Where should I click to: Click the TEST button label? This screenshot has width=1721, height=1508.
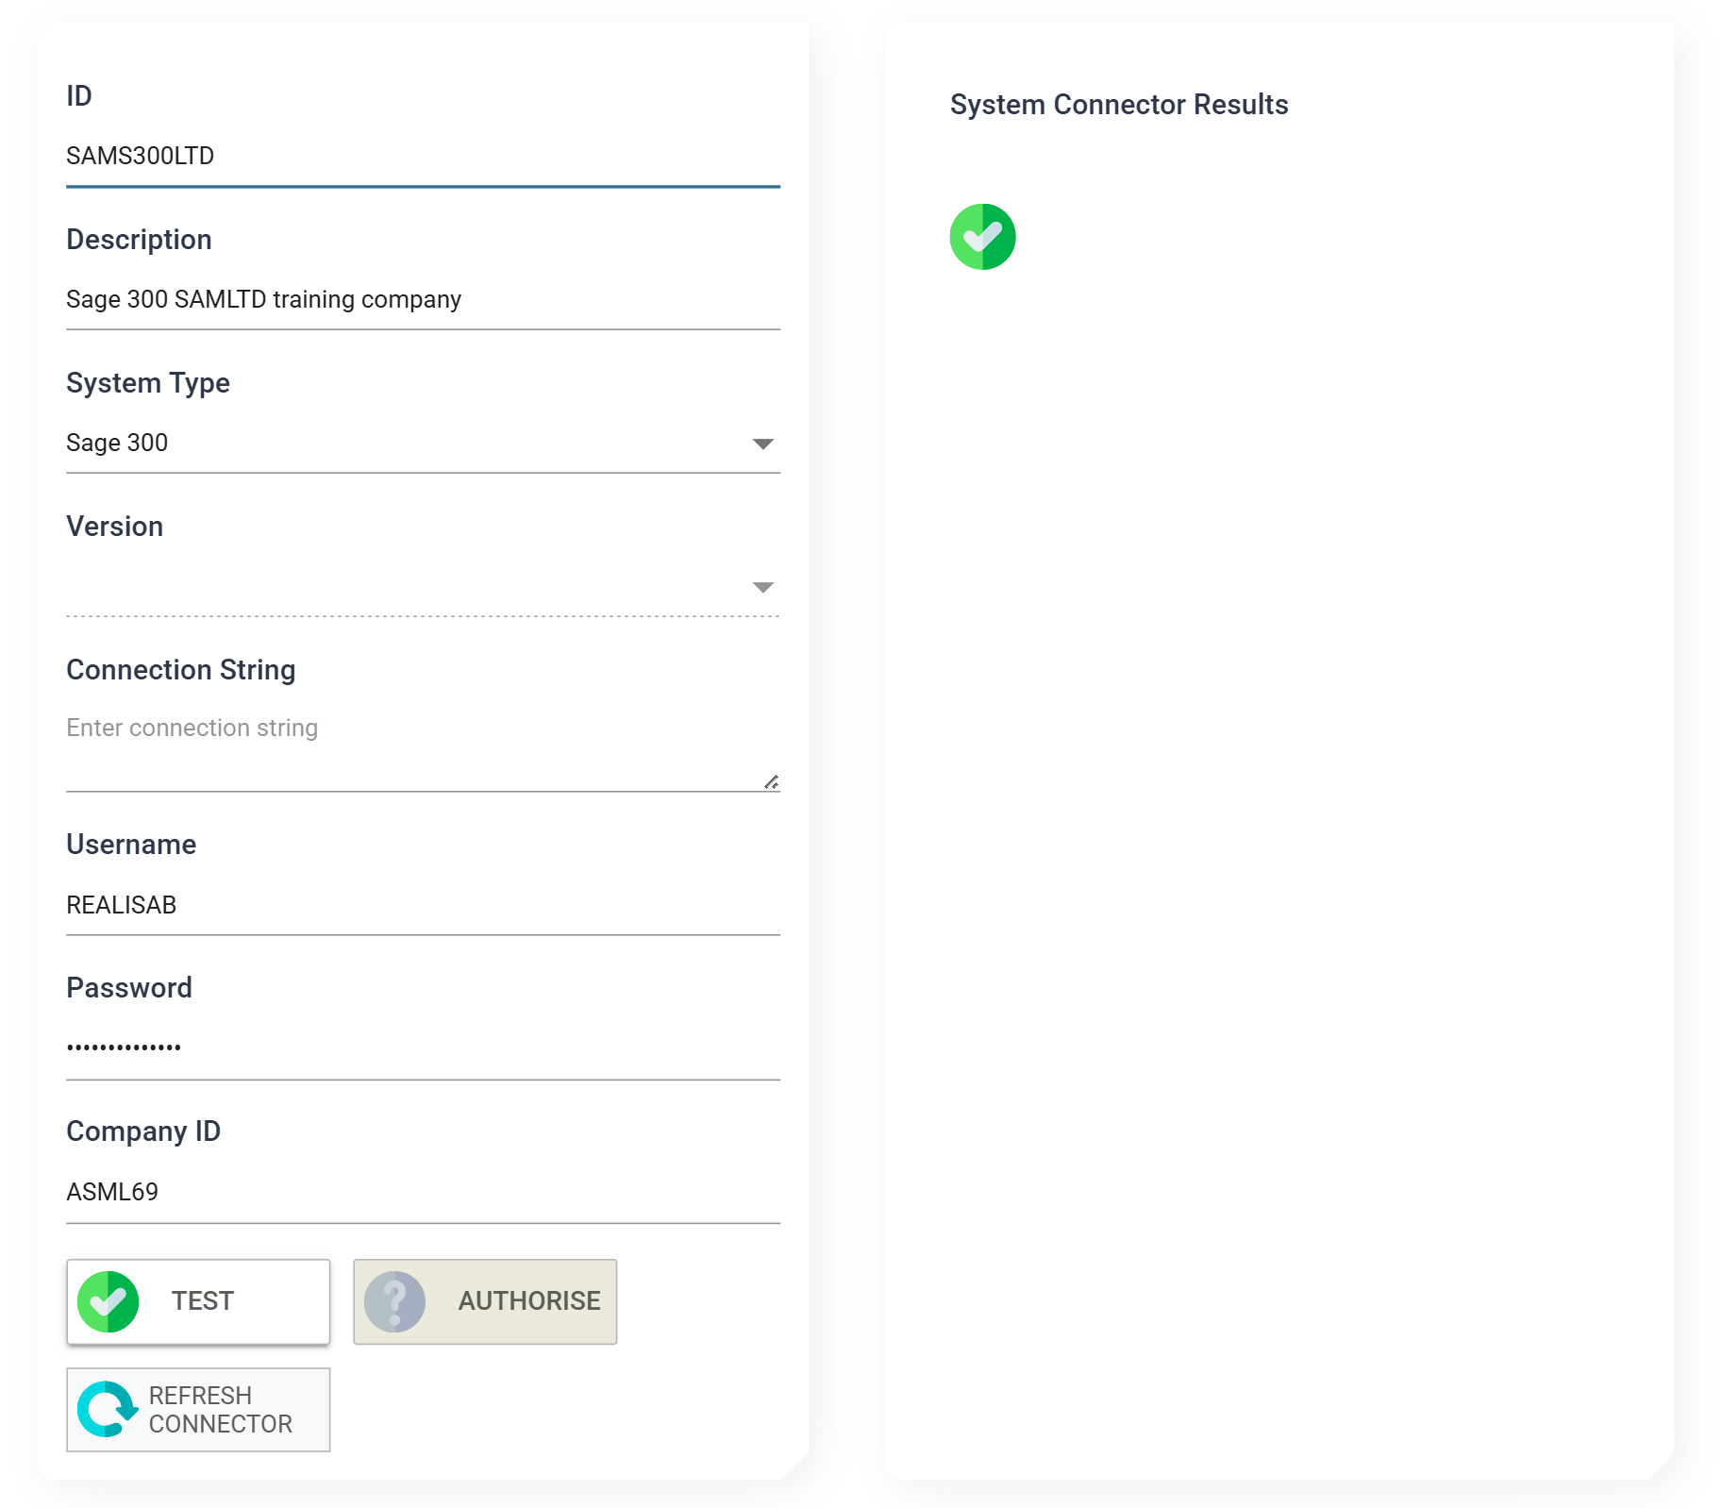click(202, 1301)
